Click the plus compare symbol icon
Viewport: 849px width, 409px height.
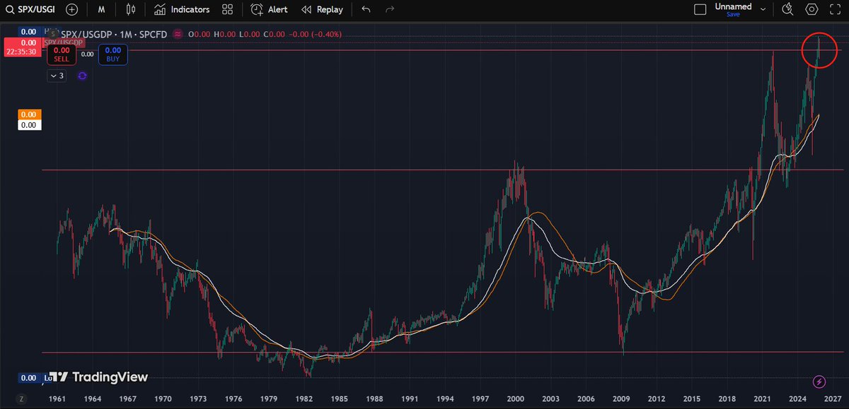72,10
